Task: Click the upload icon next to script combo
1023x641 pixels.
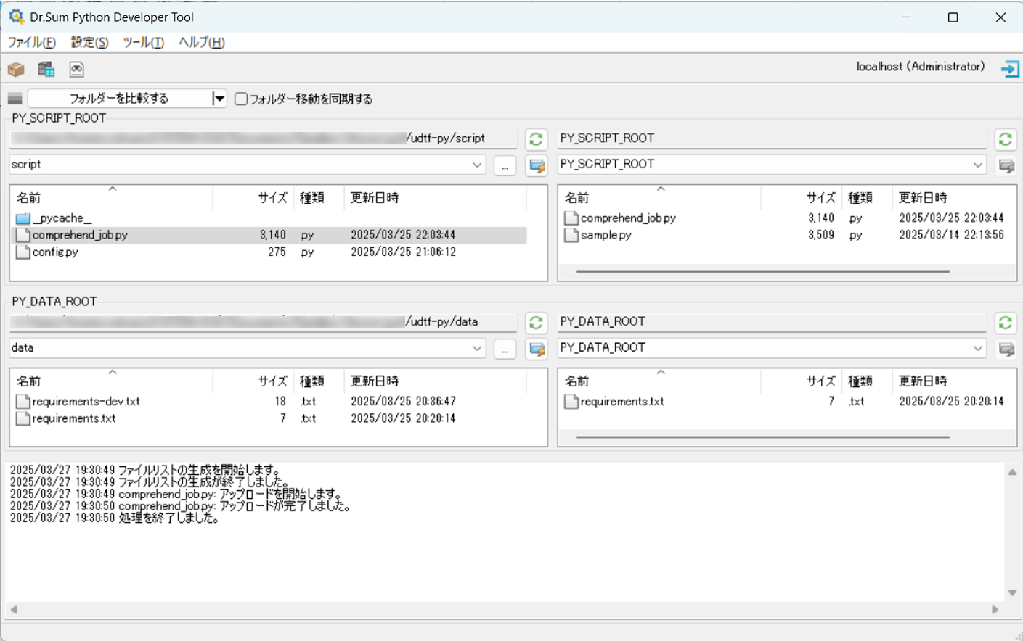Action: tap(537, 166)
